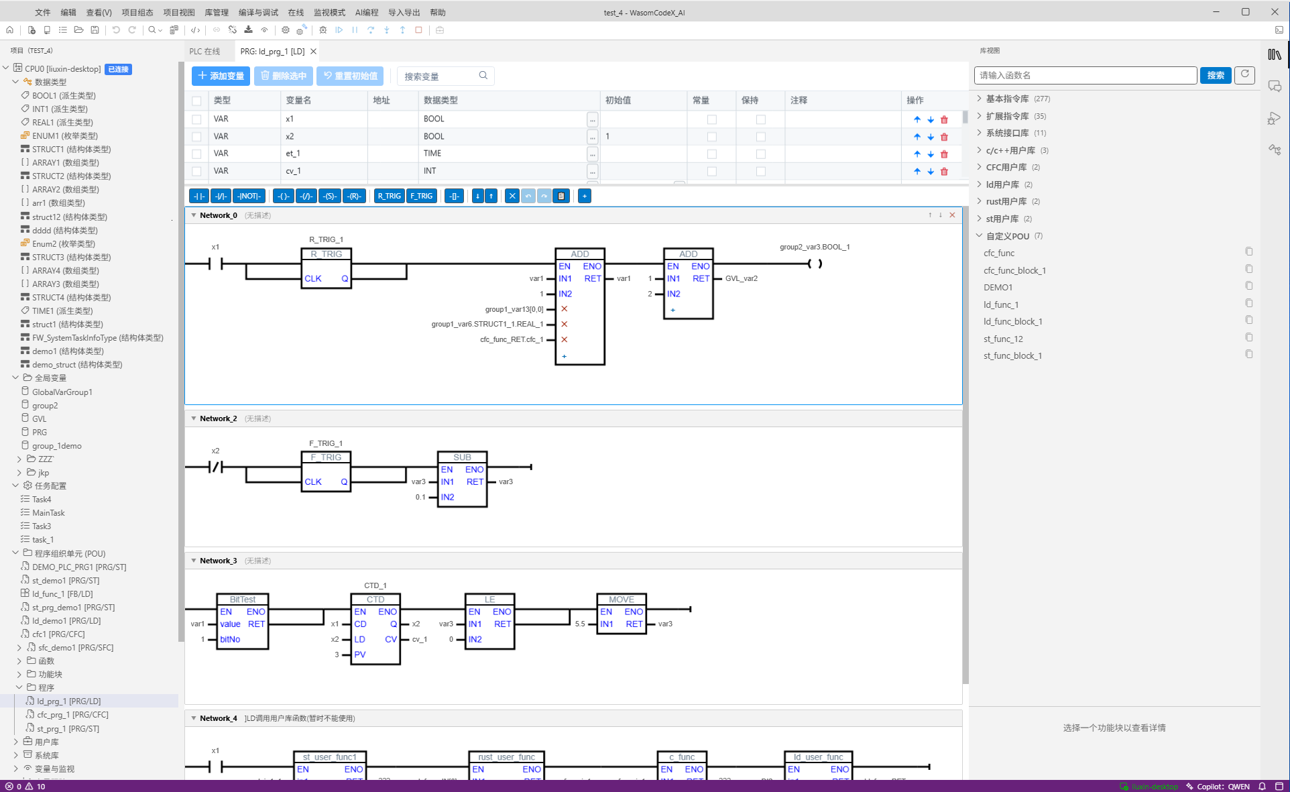Viewport: 1290px width, 792px height.
Task: Select the row checkbox for variable cv_1
Action: pyautogui.click(x=196, y=172)
